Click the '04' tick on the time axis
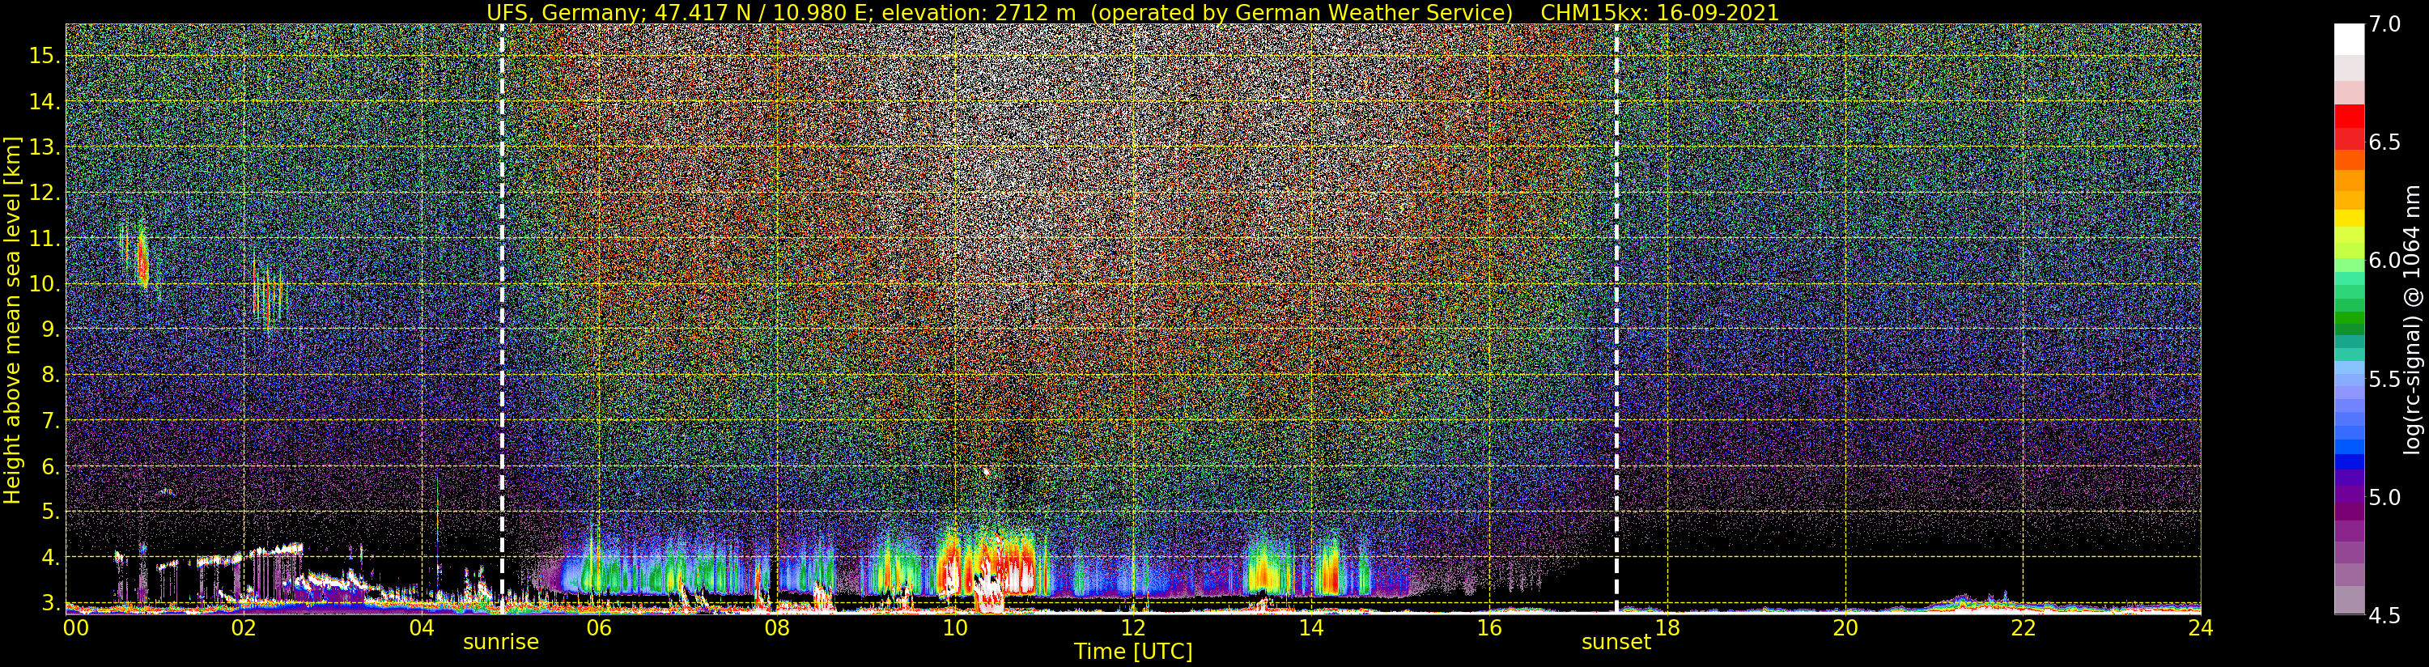 [x=422, y=627]
